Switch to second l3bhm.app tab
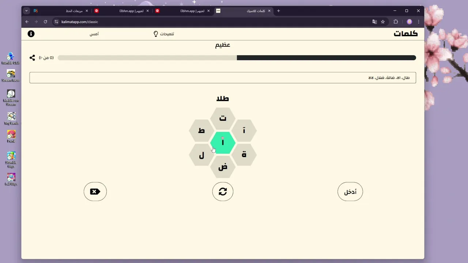The width and height of the screenshot is (468, 263). (x=182, y=11)
